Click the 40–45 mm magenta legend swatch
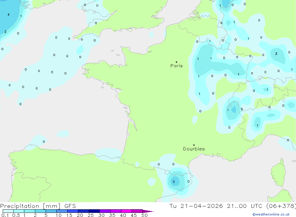This screenshot has width=296, height=217. click(x=126, y=211)
